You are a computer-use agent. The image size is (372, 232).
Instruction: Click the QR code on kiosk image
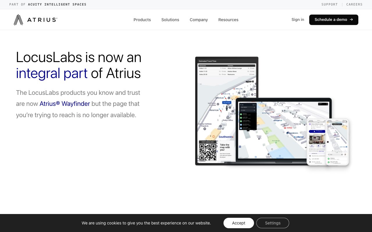[208, 152]
